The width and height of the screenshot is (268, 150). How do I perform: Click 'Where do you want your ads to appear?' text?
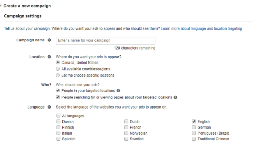pyautogui.click(x=89, y=57)
